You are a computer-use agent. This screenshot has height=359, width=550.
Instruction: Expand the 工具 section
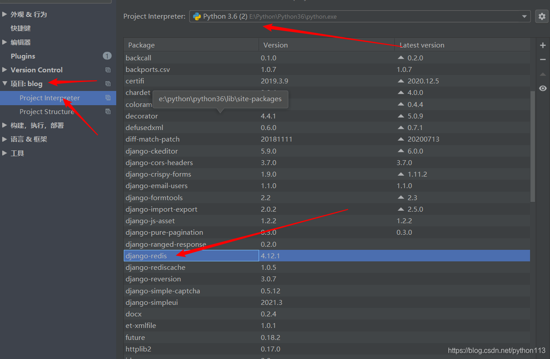point(4,153)
